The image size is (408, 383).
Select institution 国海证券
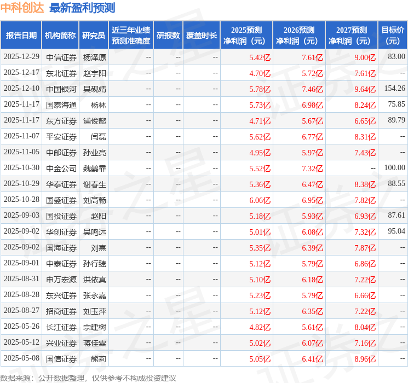[x=61, y=248]
